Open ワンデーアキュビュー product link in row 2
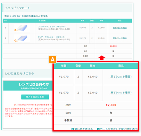141x136 pixels. tap(51, 37)
